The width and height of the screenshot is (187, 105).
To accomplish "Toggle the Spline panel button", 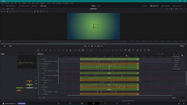I will [144, 6].
